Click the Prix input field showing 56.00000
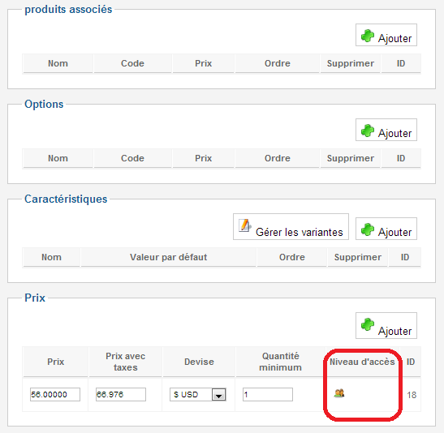444x433 pixels. [55, 394]
